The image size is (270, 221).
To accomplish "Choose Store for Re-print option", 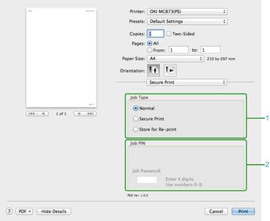I will click(136, 129).
